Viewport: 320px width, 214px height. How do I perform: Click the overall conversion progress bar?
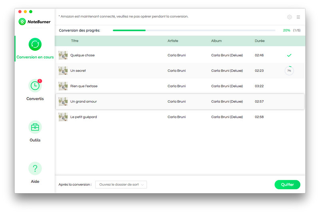click(x=194, y=30)
